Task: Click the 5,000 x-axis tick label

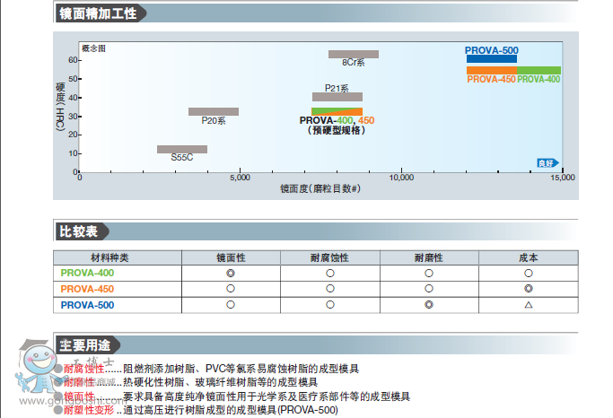Action: coord(240,178)
